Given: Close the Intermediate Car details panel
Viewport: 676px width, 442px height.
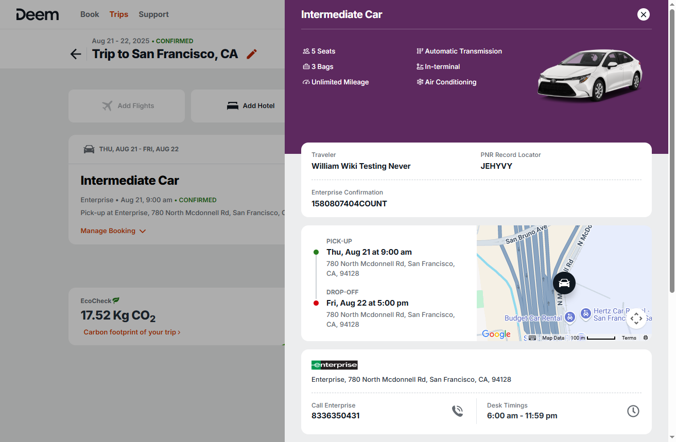Looking at the screenshot, I should [643, 14].
